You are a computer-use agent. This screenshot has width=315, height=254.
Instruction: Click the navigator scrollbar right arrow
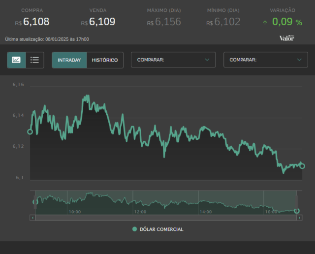299,218
